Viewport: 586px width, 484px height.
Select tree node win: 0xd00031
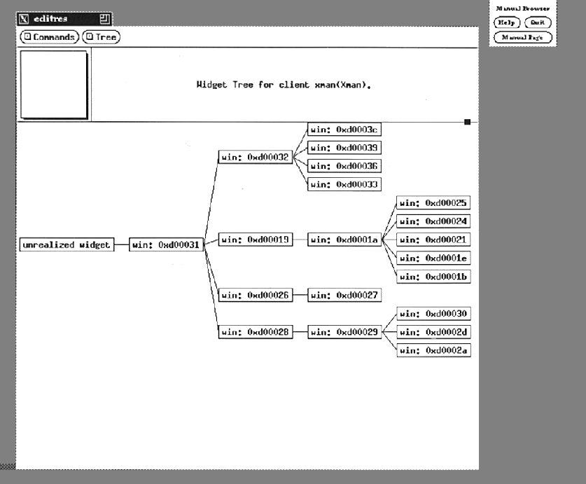click(167, 245)
